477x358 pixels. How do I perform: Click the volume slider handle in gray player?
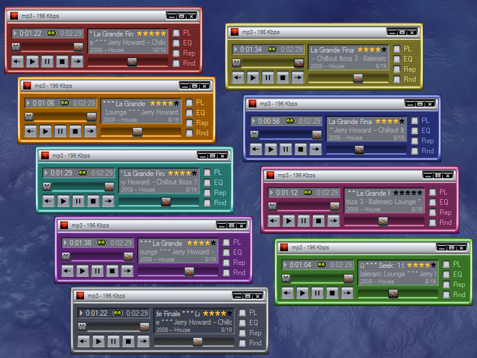144,327
